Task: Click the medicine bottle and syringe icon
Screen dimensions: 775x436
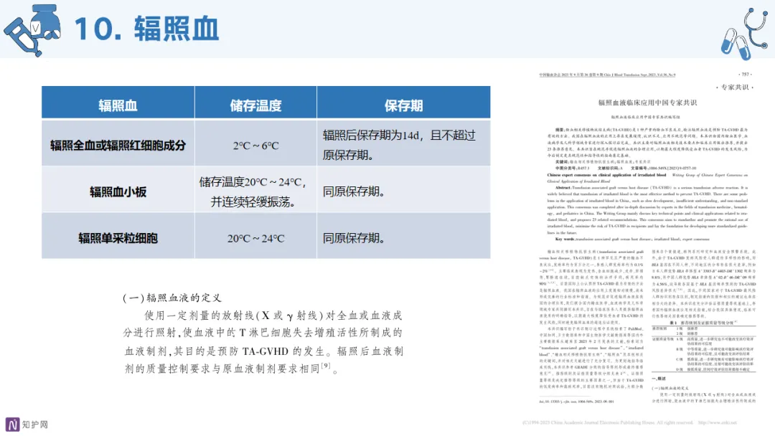Action: point(32,29)
